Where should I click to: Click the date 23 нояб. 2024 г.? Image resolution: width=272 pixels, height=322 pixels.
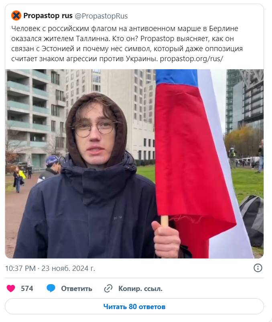68,268
